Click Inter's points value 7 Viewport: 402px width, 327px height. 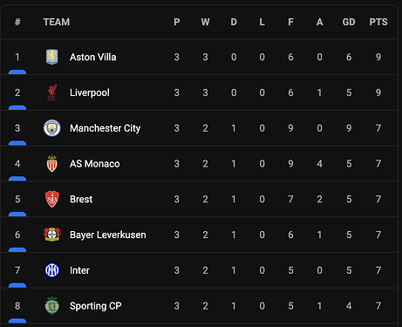[378, 270]
